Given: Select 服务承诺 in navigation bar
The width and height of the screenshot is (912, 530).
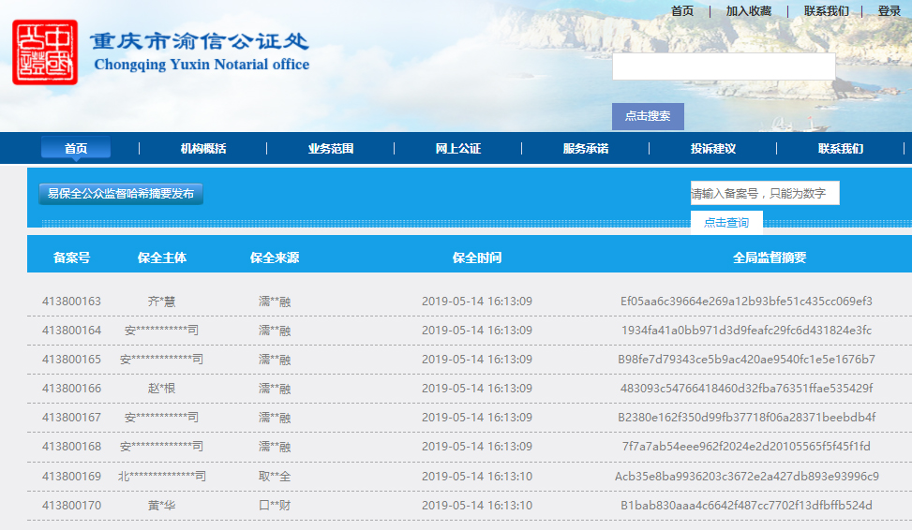Looking at the screenshot, I should pyautogui.click(x=585, y=148).
